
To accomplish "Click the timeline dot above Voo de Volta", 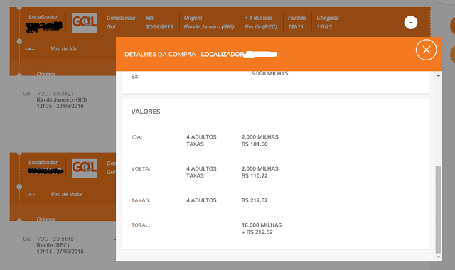I will pyautogui.click(x=19, y=187).
